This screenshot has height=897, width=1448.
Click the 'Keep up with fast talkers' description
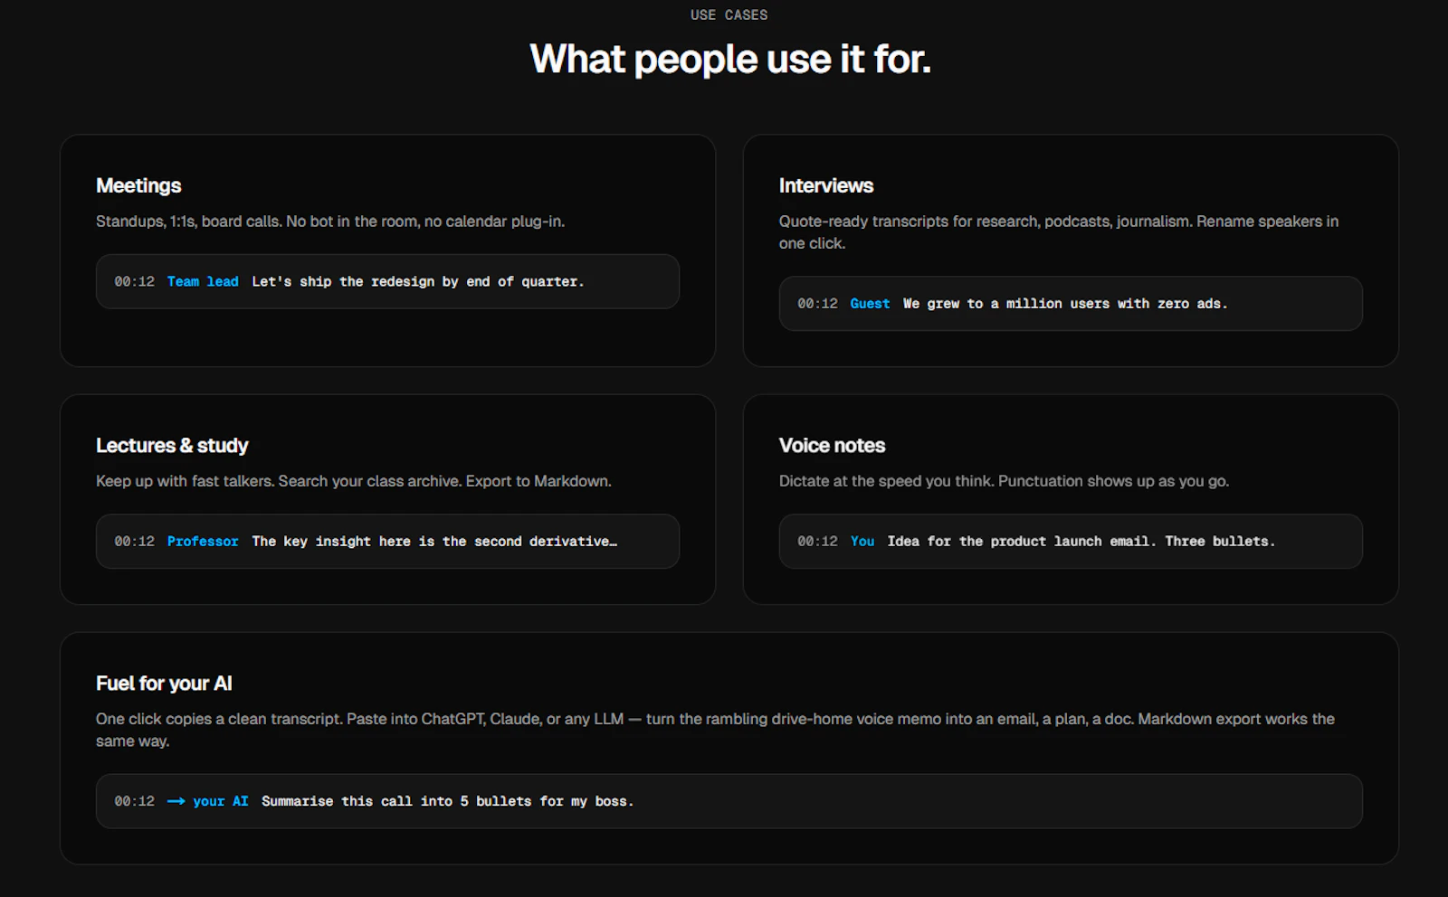coord(354,481)
